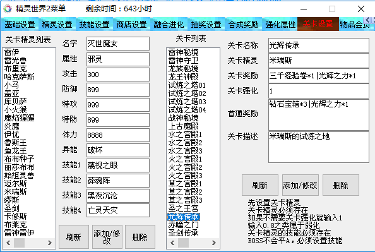Select 小火猴 in 关卡精灵列表
375x252 pixels.
pos(15,110)
